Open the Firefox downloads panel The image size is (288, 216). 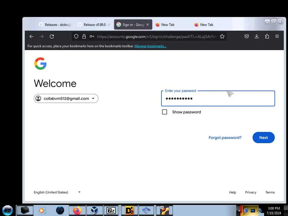[256, 36]
